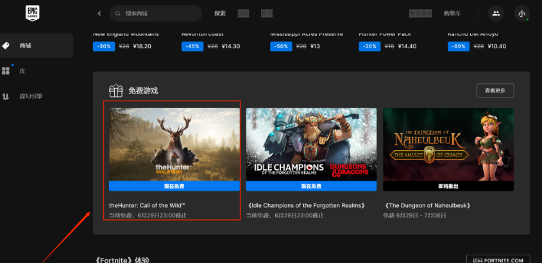542x263 pixels.
Task: Open The Dungeon of Naheulbeuk thumbnail
Action: tap(448, 144)
